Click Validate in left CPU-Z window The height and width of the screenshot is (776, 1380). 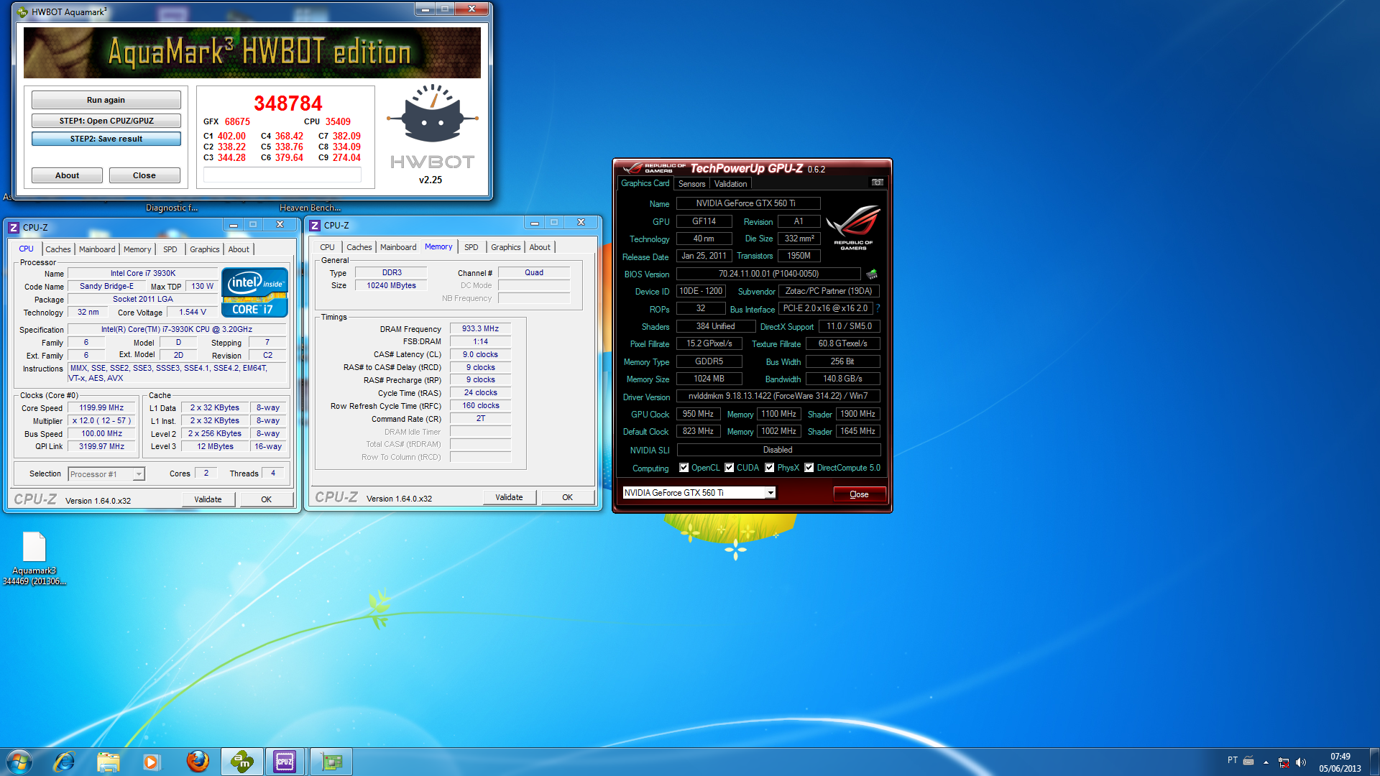(x=208, y=499)
